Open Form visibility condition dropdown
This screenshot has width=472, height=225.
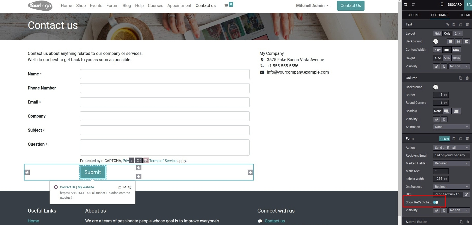[x=459, y=210]
